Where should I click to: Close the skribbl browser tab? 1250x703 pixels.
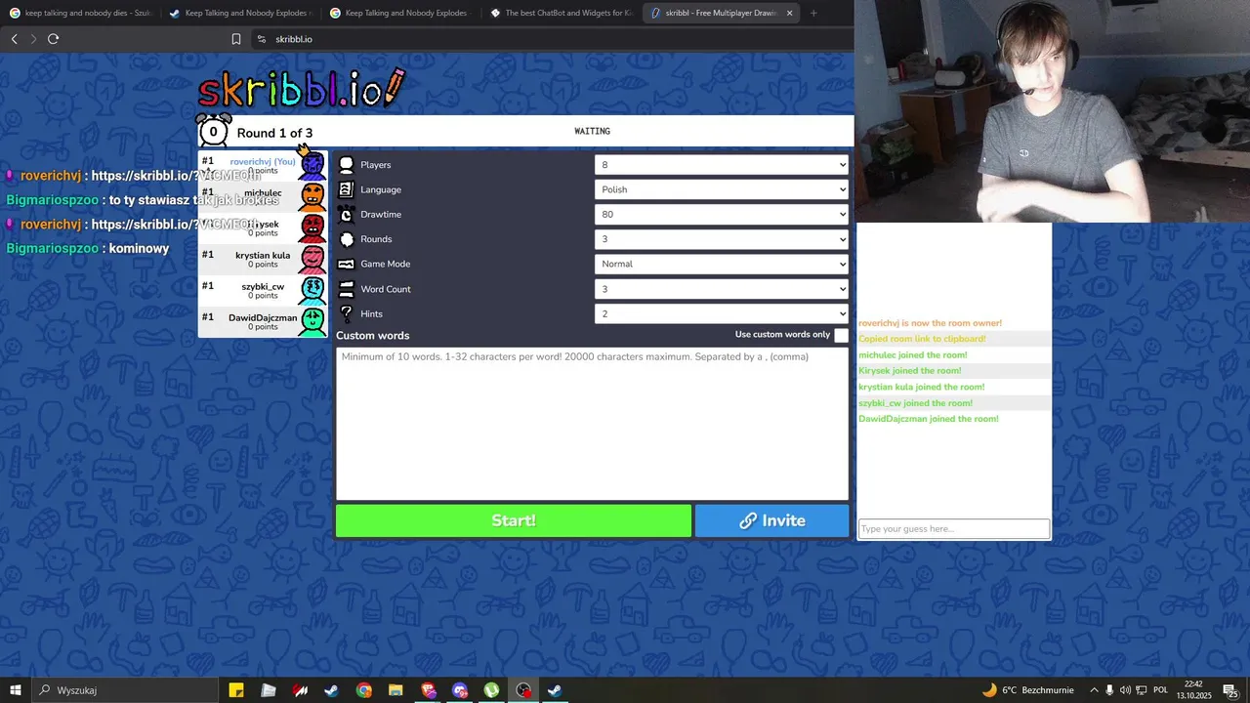pyautogui.click(x=789, y=13)
